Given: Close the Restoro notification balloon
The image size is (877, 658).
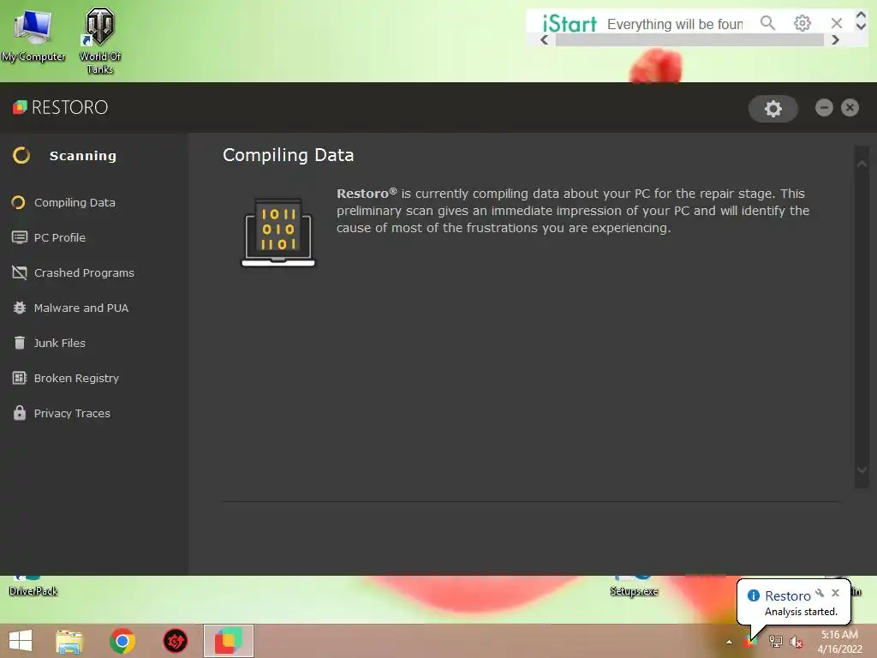Looking at the screenshot, I should (835, 593).
